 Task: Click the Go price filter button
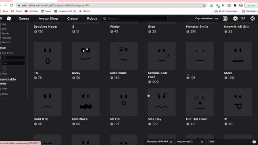point(4,68)
